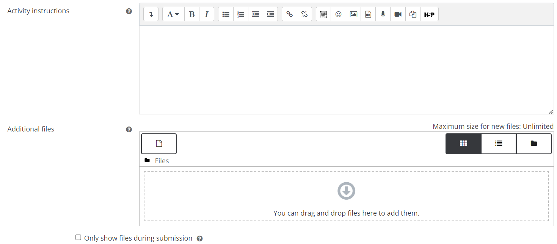Open the paragraph styles dropdown

[173, 14]
